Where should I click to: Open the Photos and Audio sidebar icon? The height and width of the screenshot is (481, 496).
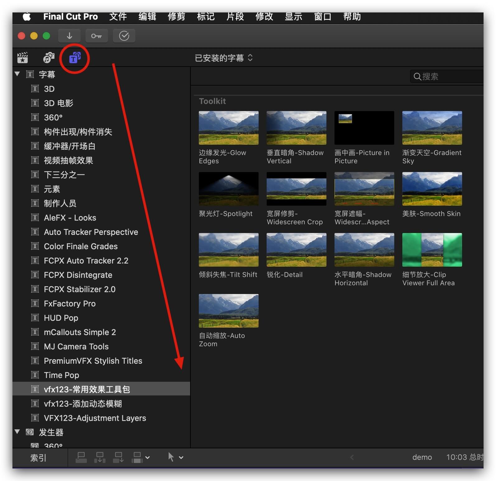coord(49,58)
